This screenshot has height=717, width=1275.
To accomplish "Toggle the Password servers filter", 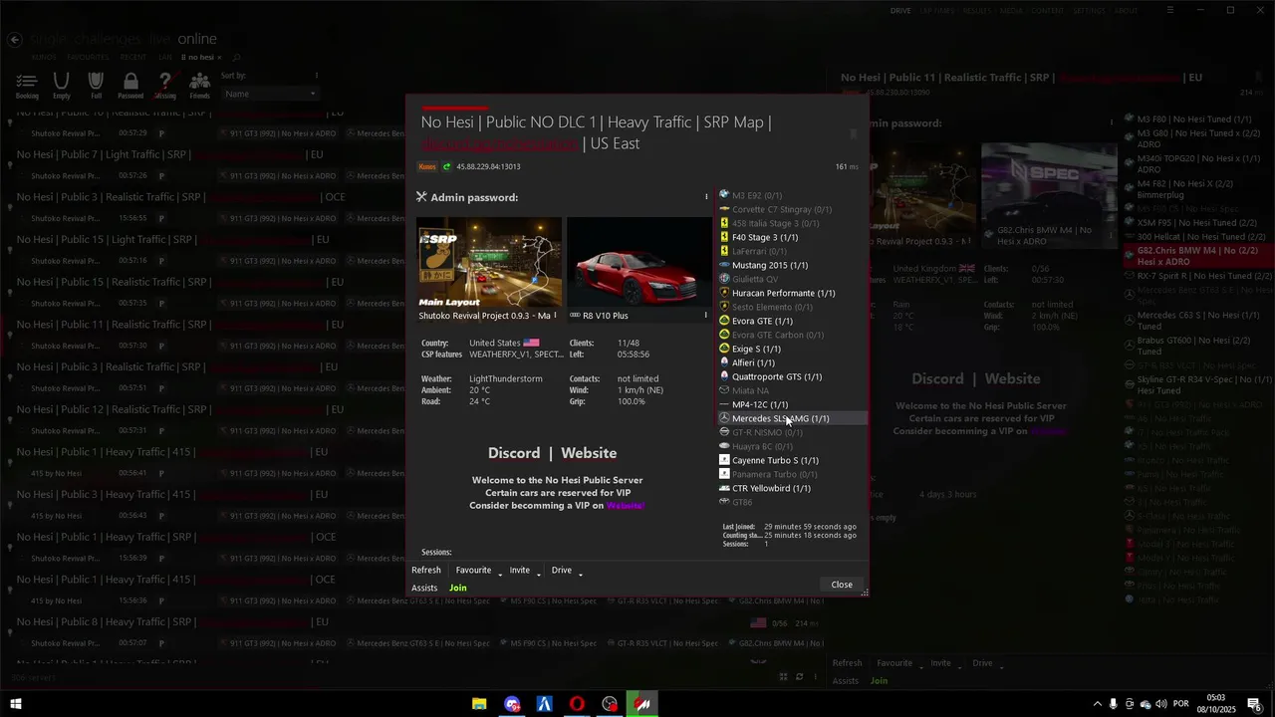I will pos(130,86).
